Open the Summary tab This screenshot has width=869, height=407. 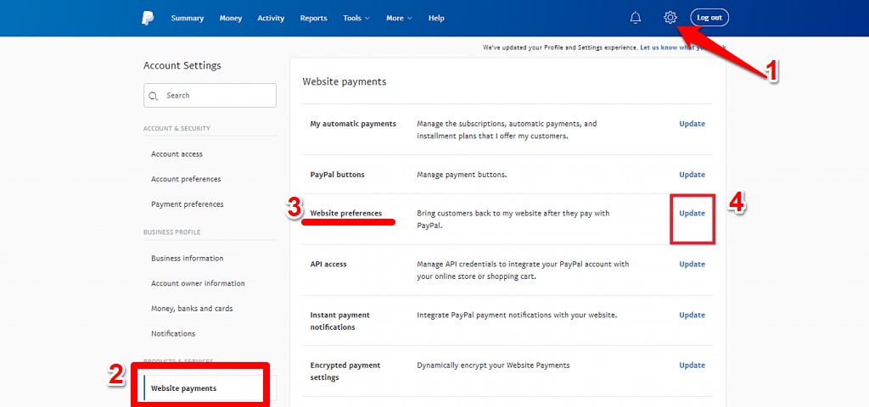click(x=187, y=18)
